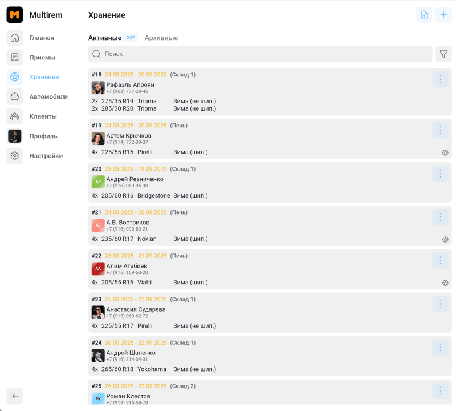Open the Главная home page

tap(41, 38)
